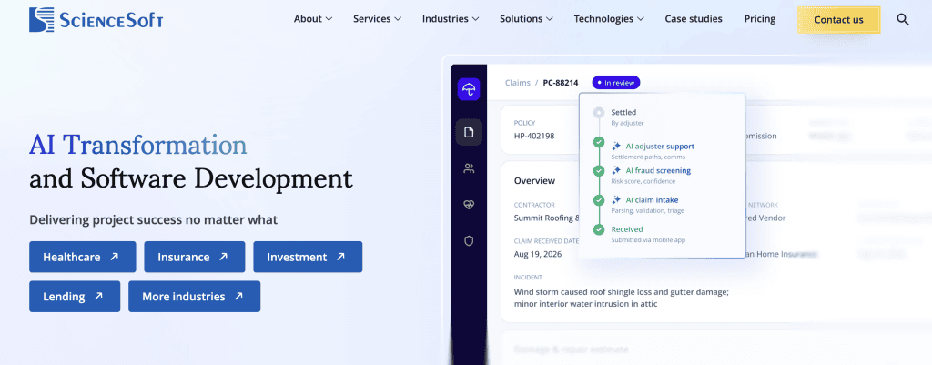
Task: Click claim received date Aug 19, 2026
Action: 537,254
